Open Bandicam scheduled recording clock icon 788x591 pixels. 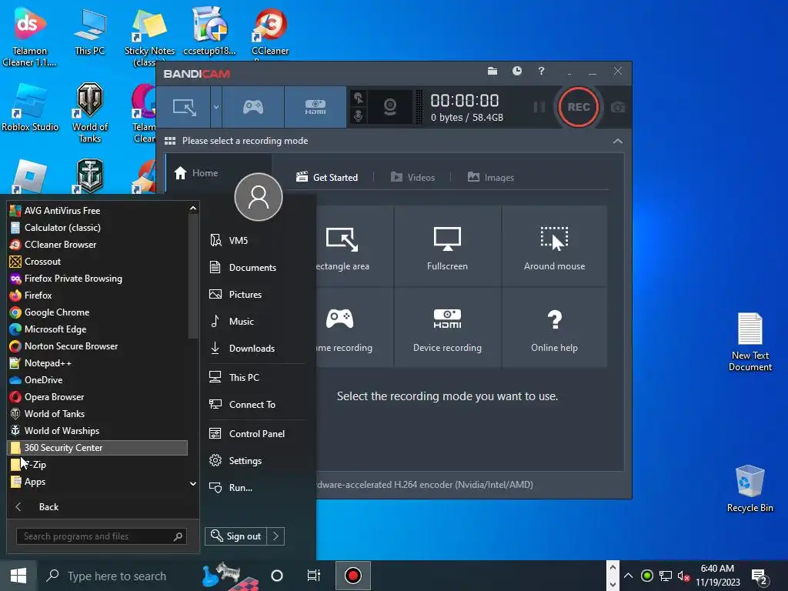tap(516, 71)
